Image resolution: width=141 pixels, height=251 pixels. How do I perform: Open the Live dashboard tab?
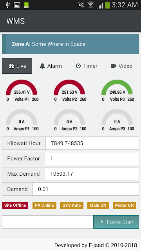[x=17, y=66]
